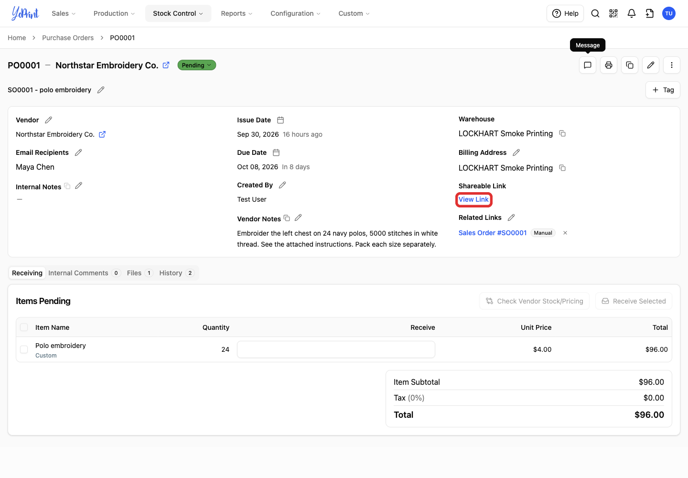
Task: Focus the Receive quantity input field
Action: pos(336,349)
